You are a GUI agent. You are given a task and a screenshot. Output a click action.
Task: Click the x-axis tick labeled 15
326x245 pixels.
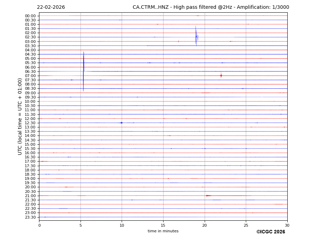tap(163, 225)
